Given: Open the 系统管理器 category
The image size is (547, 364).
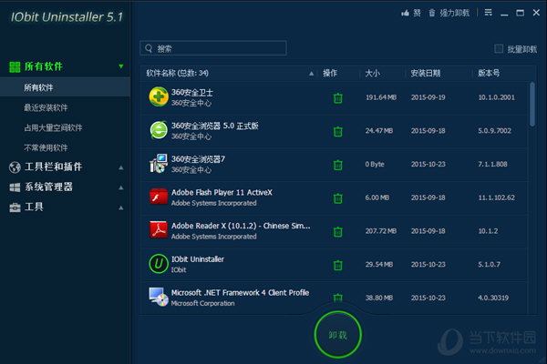Looking at the screenshot, I should click(x=49, y=187).
